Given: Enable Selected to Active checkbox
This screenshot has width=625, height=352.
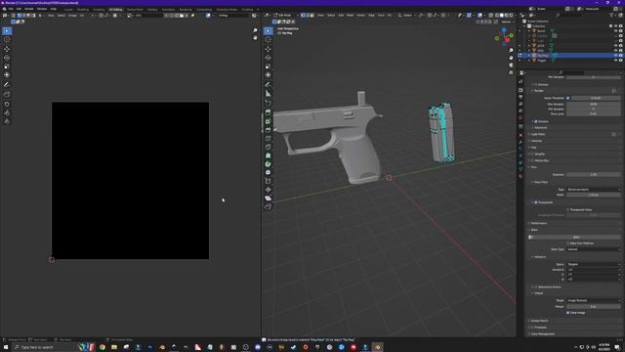Looking at the screenshot, I should pos(536,286).
